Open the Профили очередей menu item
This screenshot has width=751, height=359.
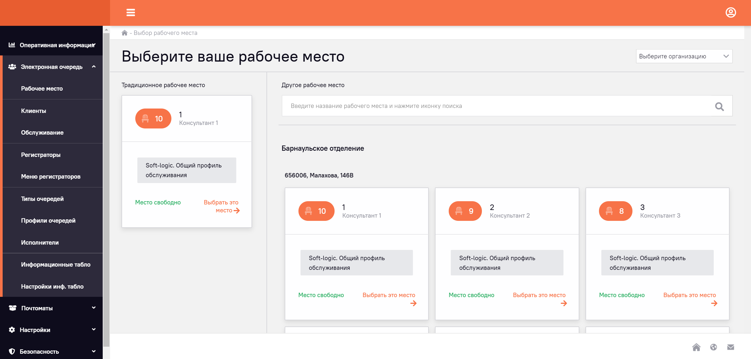53,221
